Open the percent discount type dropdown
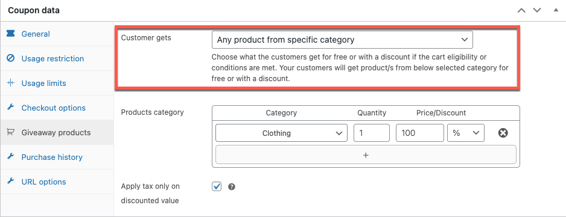Screen dimensions: 566x217 tap(466, 133)
